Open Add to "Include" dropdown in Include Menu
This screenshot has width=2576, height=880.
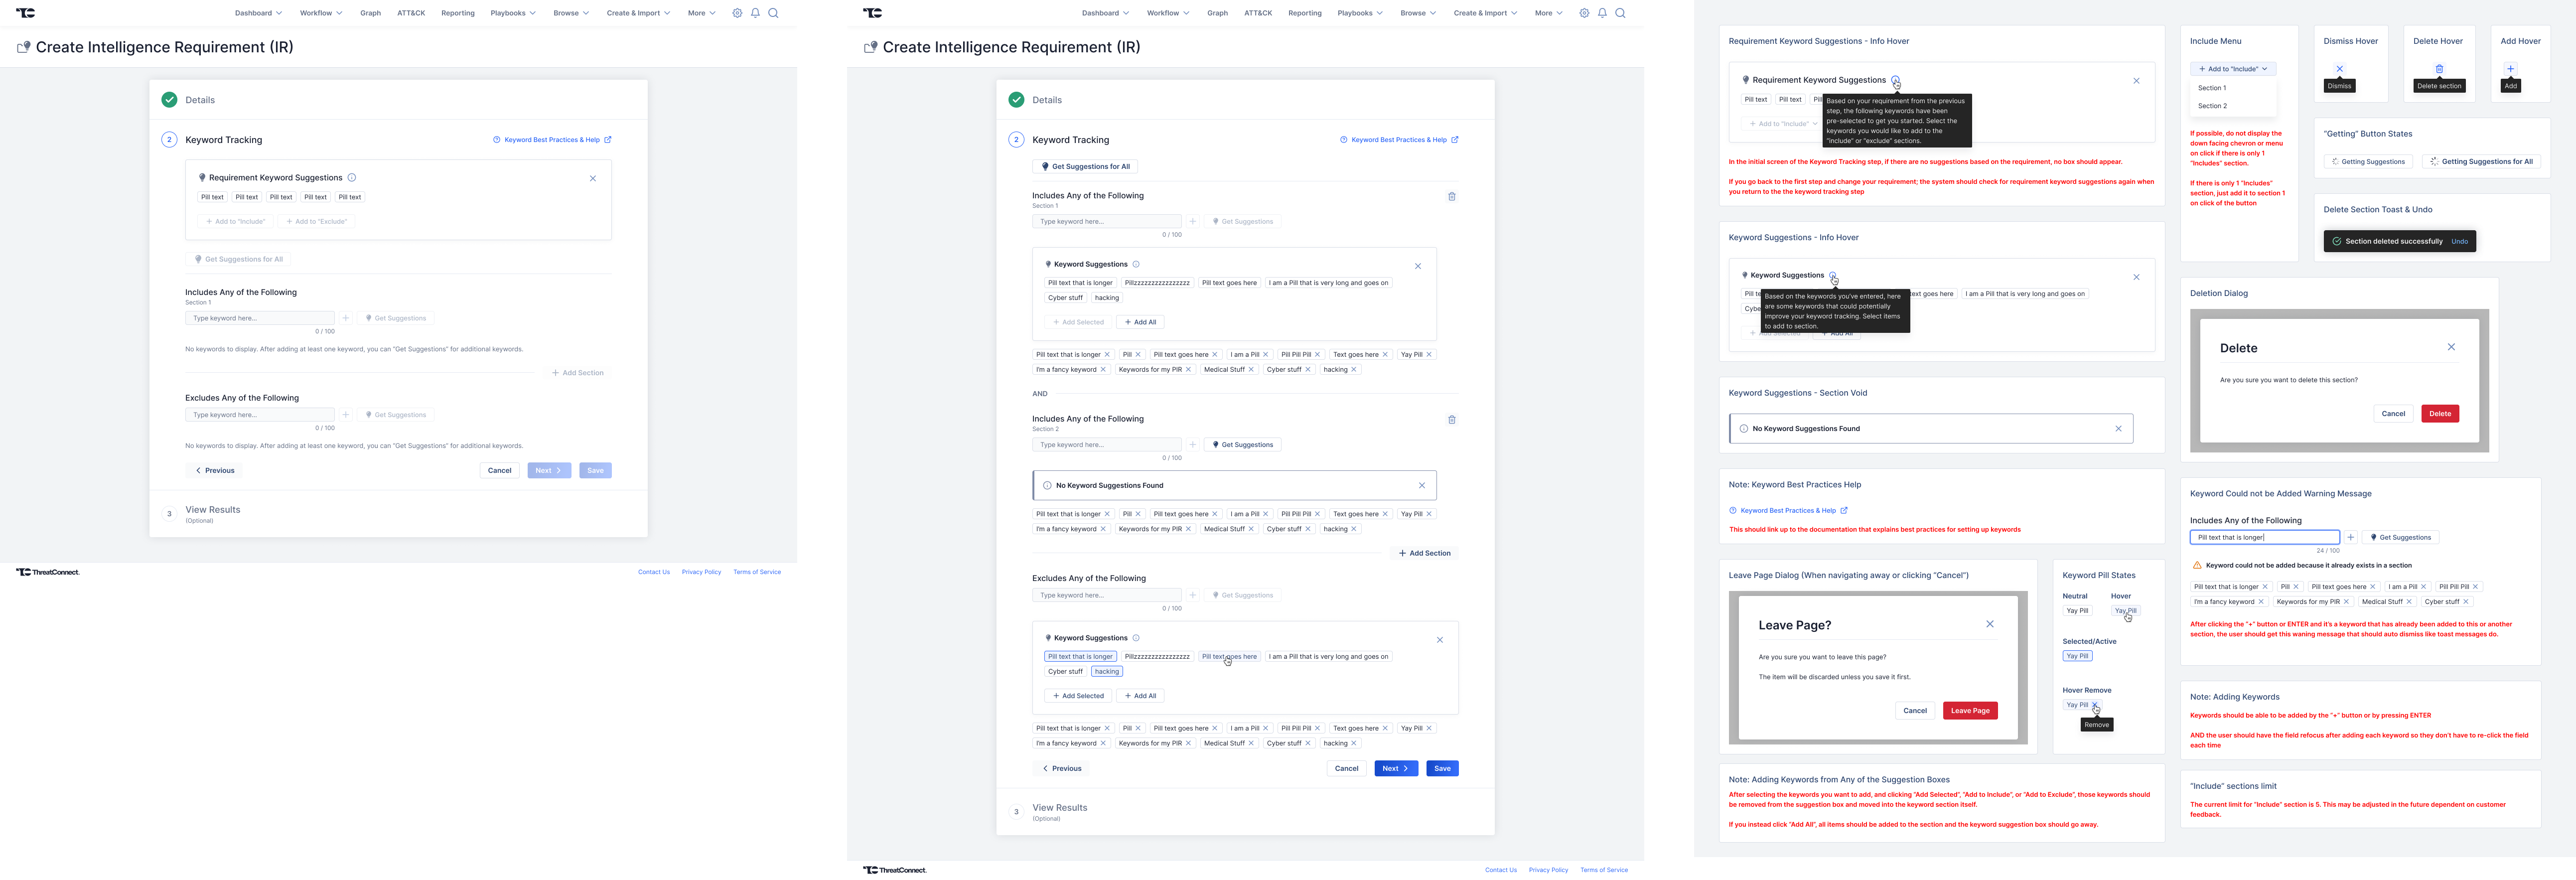pos(2232,69)
